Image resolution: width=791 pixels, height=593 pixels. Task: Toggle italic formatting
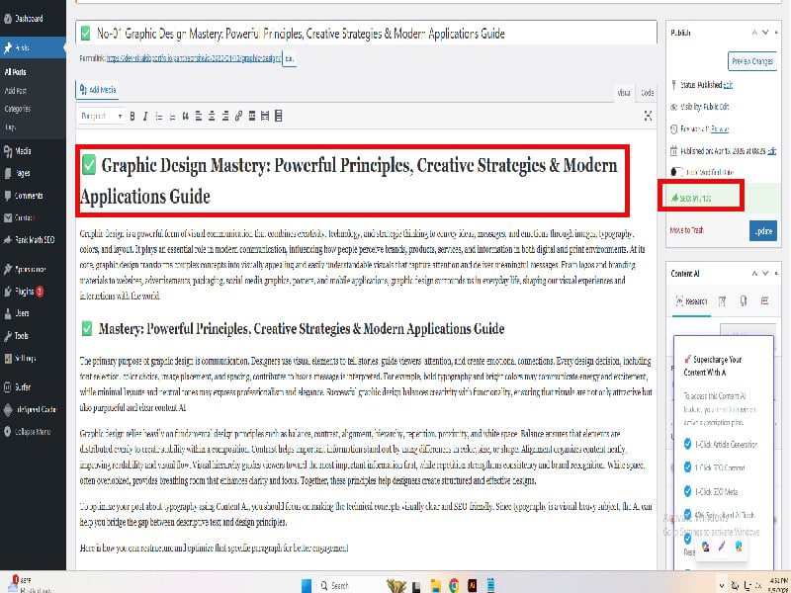pyautogui.click(x=145, y=117)
